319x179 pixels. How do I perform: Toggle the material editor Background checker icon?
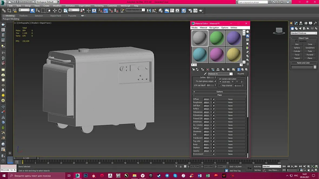point(247,40)
